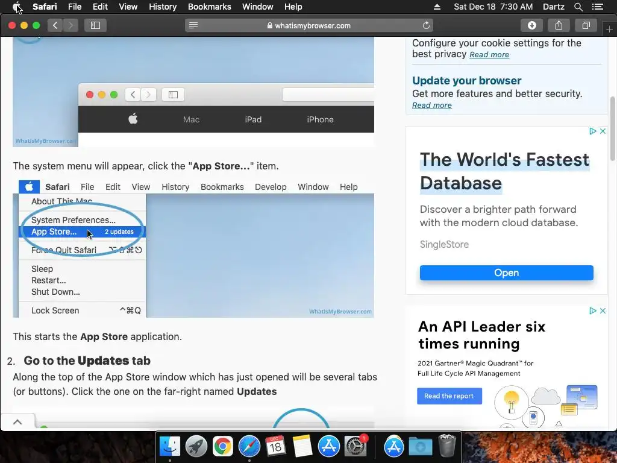The image size is (617, 463).
Task: Click Dartz user name in menu bar
Action: [553, 7]
